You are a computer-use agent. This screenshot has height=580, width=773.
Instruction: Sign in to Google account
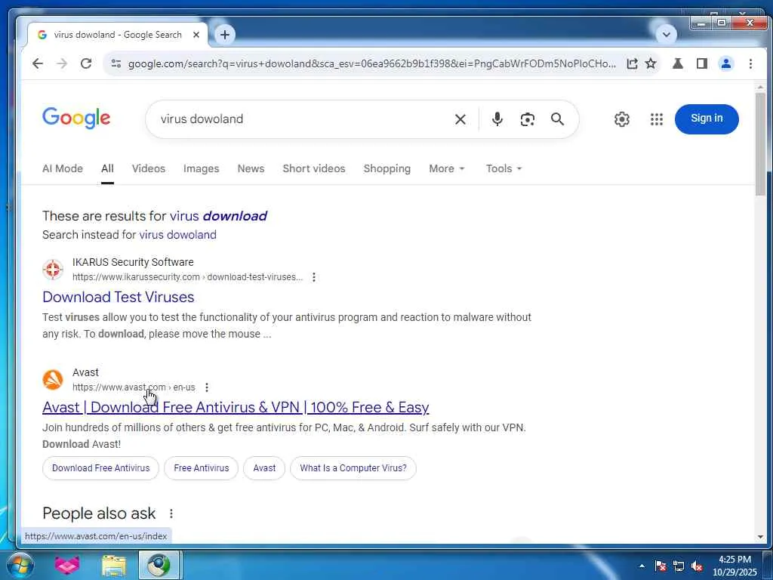(x=707, y=119)
